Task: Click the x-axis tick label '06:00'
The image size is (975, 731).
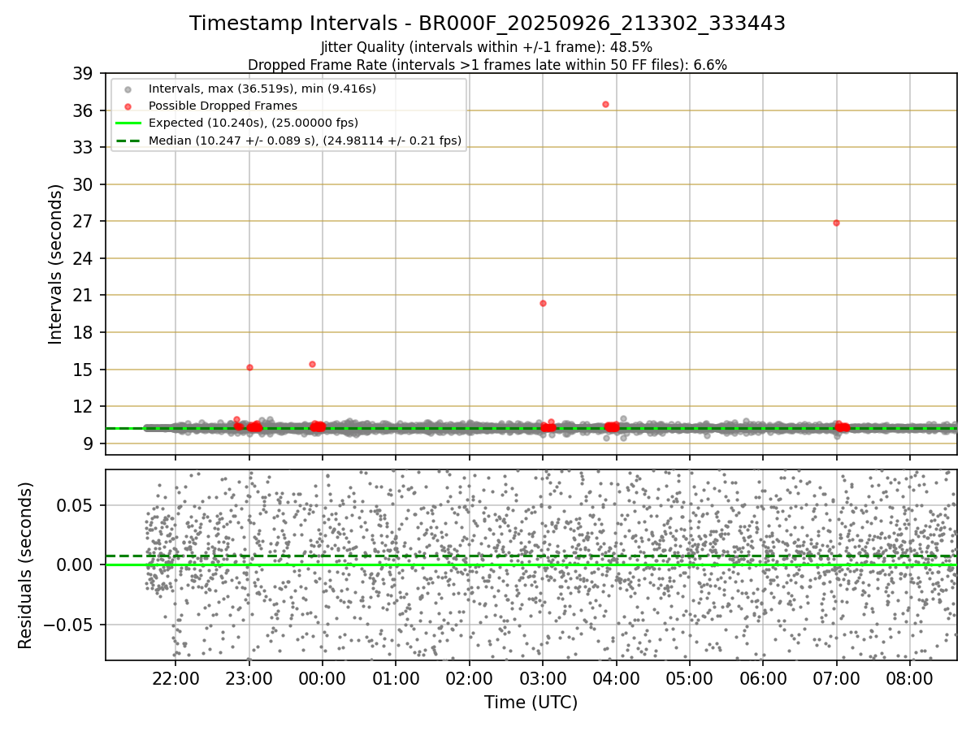Action: (763, 678)
